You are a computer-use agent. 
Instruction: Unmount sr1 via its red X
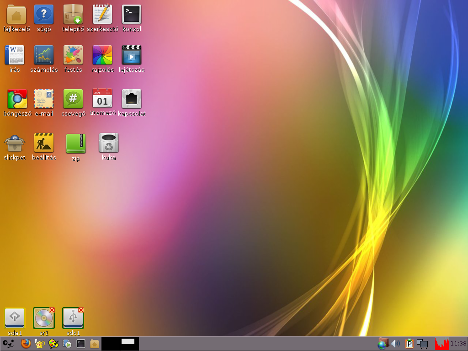[x=52, y=310]
